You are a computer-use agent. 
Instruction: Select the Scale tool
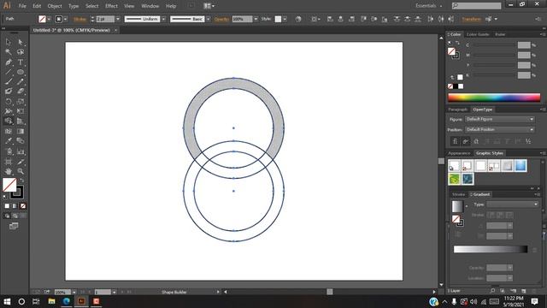[21, 102]
